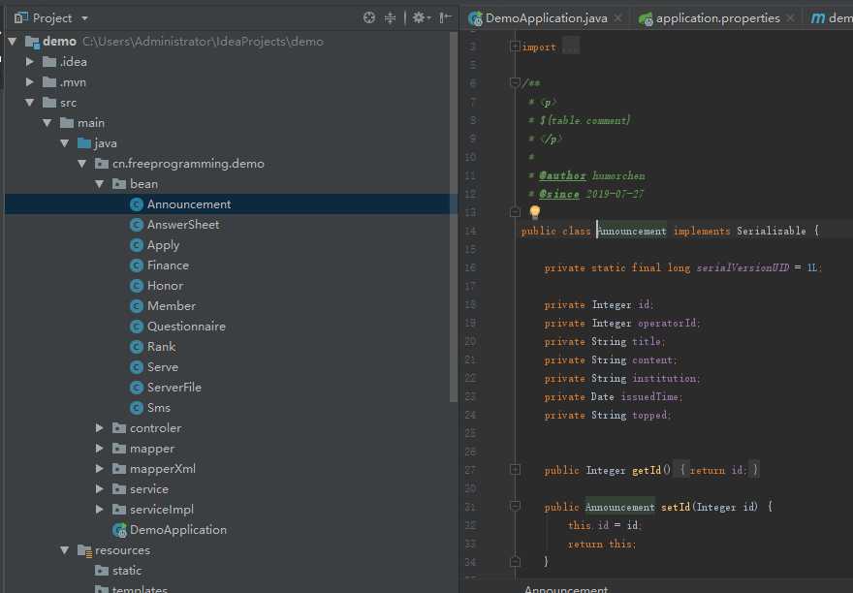
Task: Select the Rank class
Action: tap(161, 347)
